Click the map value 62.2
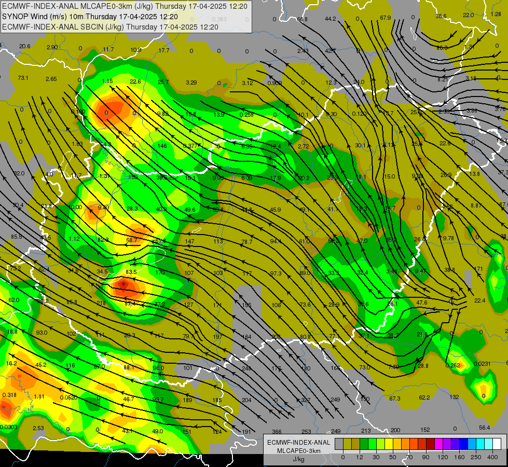Screen dimensions: 508x467 coord(424,397)
